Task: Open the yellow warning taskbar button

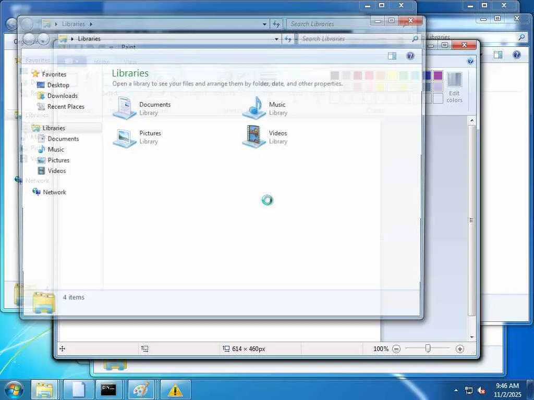Action: (175, 390)
